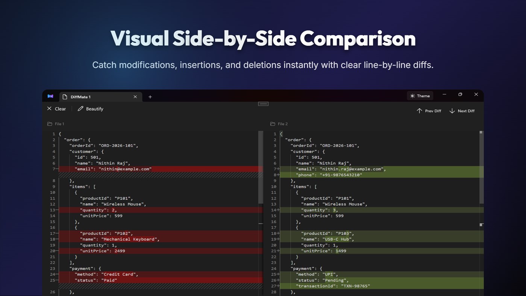Click the "transactionId": "TXN-98765" line

coord(382,286)
